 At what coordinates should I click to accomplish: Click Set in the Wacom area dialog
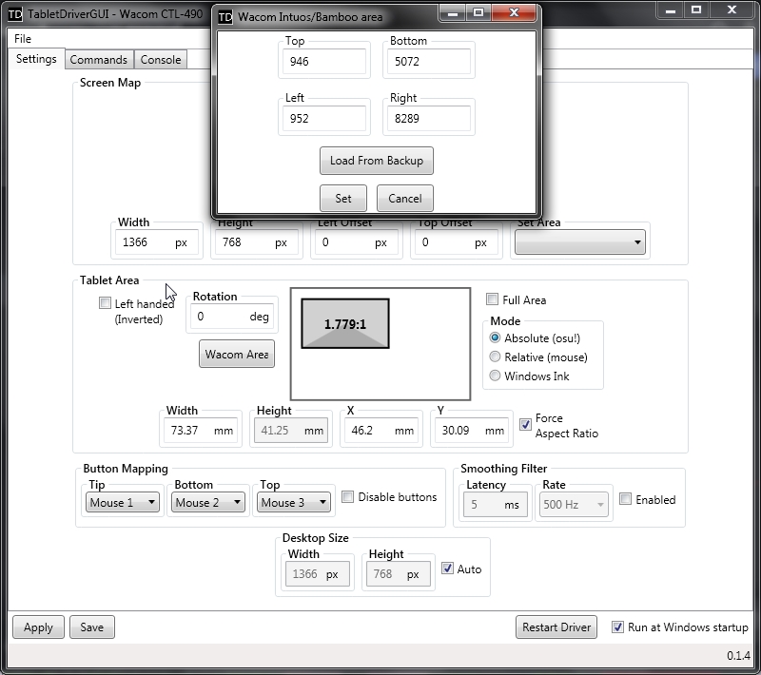pos(343,199)
